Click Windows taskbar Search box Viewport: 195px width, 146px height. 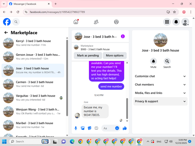tap(30, 141)
